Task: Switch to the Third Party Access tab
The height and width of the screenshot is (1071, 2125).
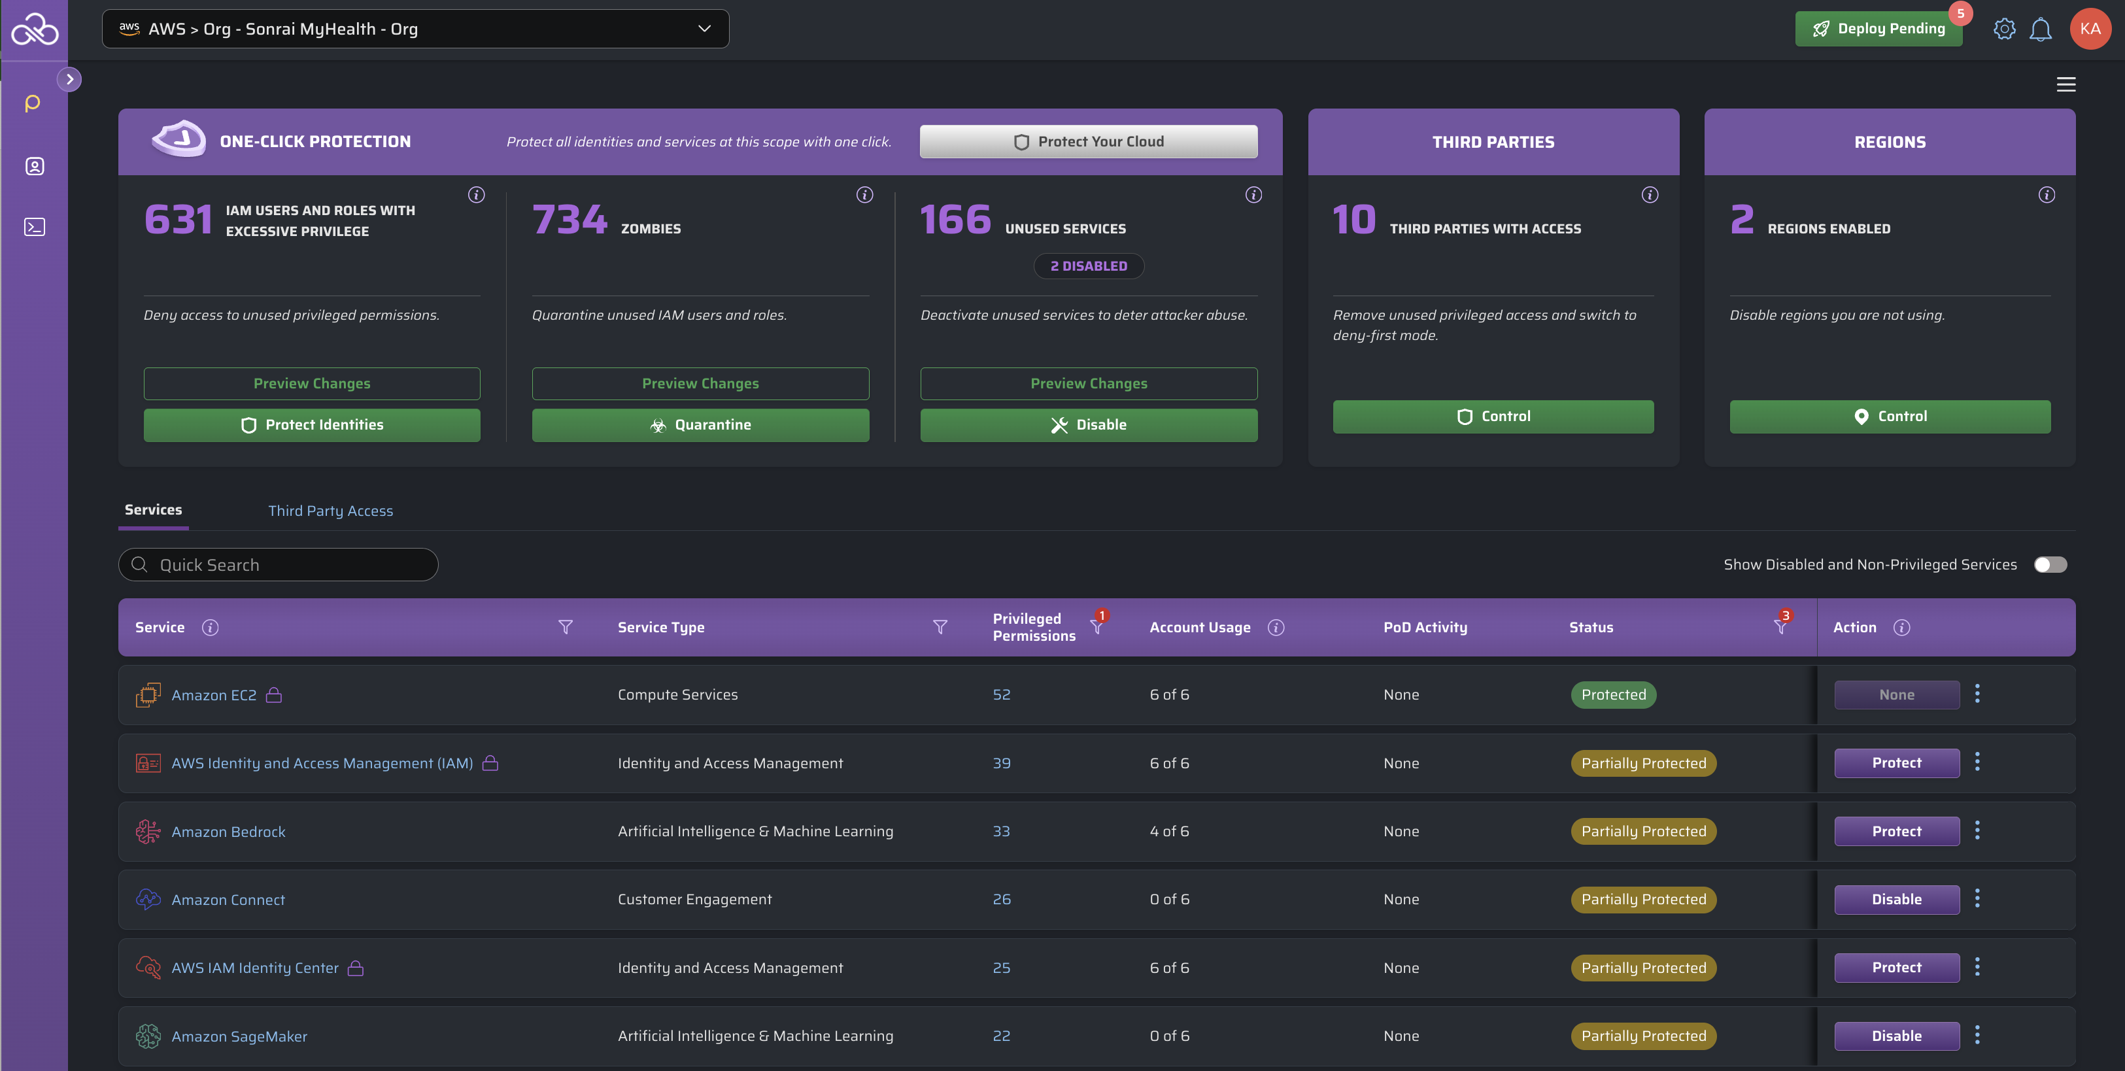Action: (x=330, y=510)
